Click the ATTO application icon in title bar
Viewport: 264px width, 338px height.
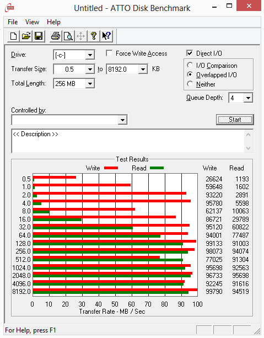[x=10, y=8]
